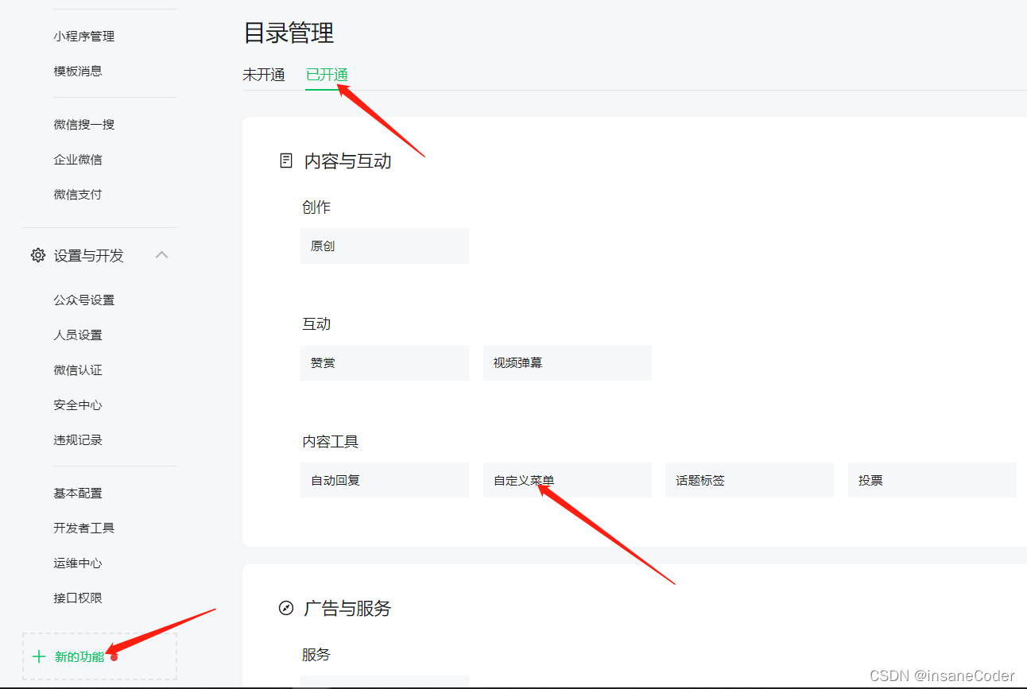Open the 接口权限 page

77,597
